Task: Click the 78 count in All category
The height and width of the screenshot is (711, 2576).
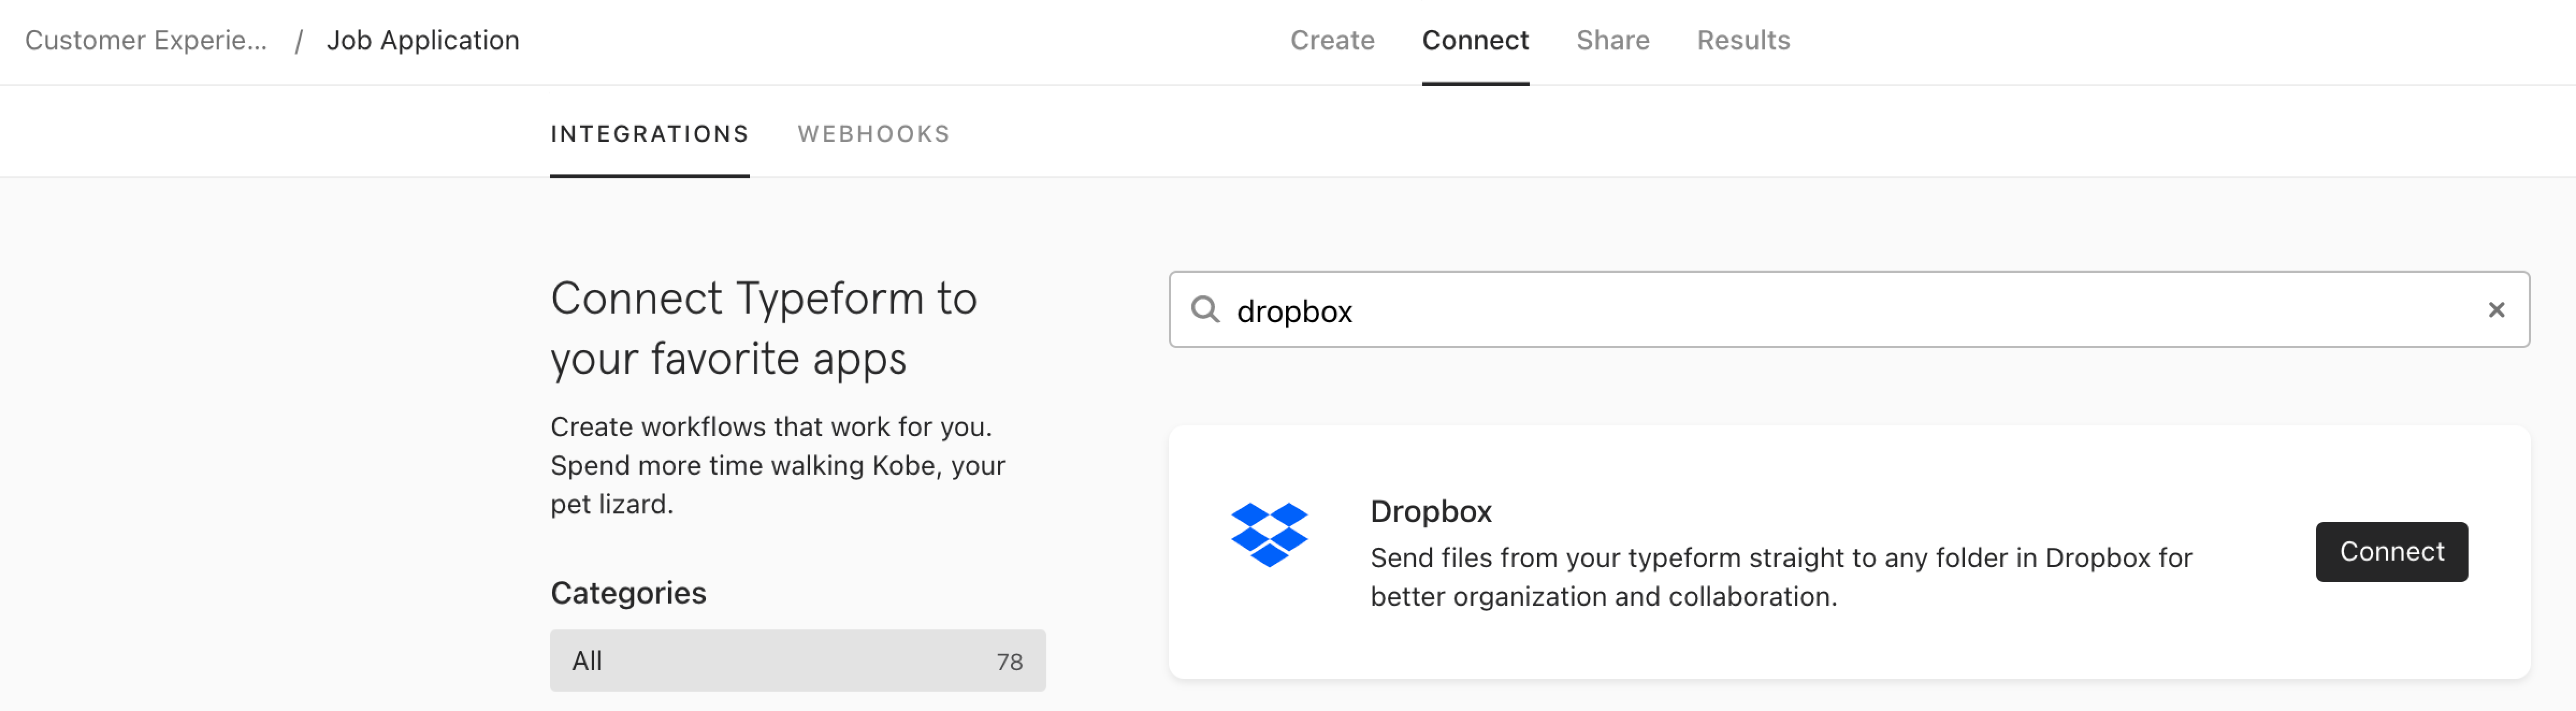Action: (1009, 661)
